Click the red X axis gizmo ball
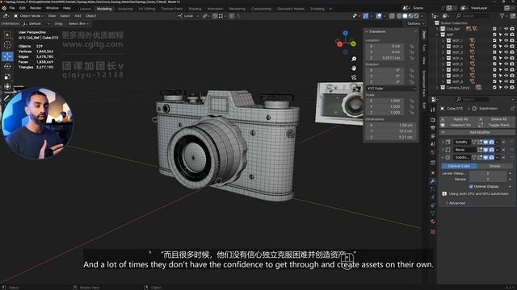The image size is (517, 290). 339,44
